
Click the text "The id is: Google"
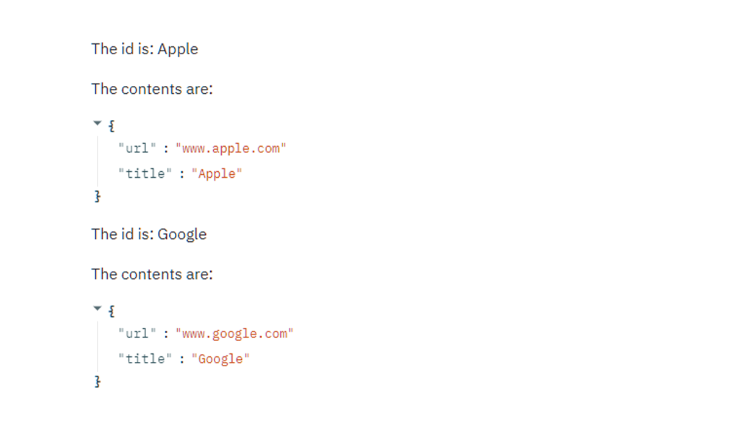coord(149,234)
